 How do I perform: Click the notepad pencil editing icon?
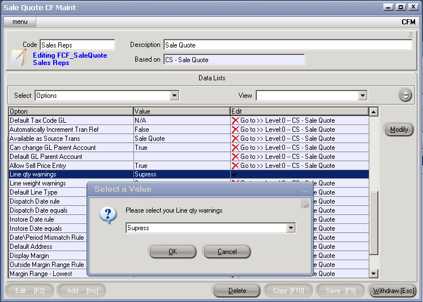coord(18,57)
